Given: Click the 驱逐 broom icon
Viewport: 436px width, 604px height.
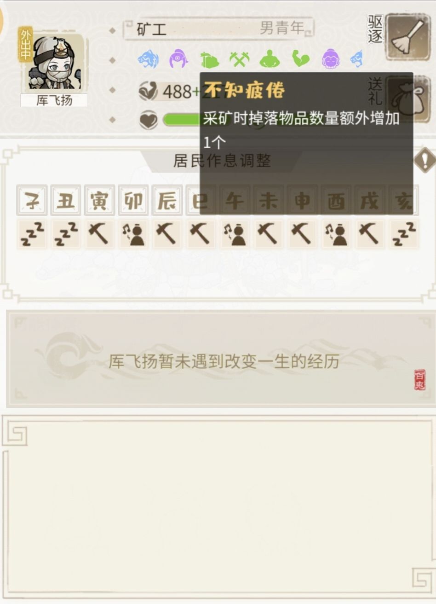Looking at the screenshot, I should [407, 37].
